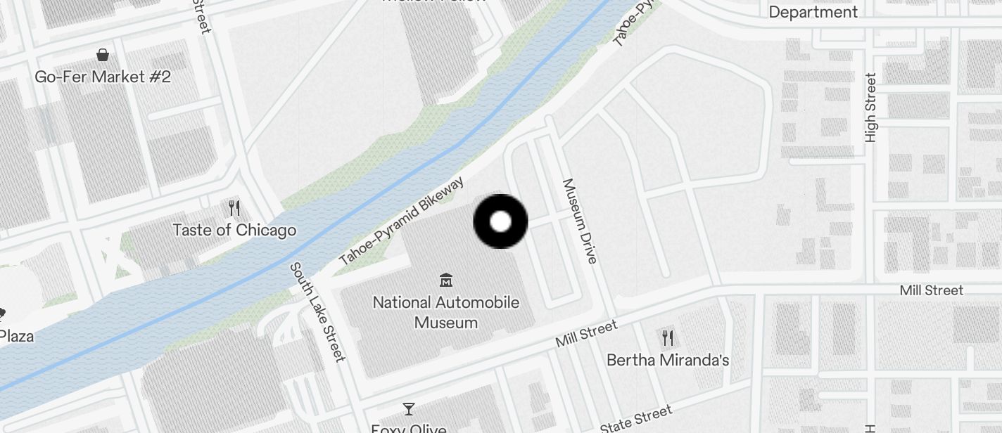The height and width of the screenshot is (433, 1002).
Task: Click the angled Mill Street label below the museum
Action: pyautogui.click(x=586, y=334)
